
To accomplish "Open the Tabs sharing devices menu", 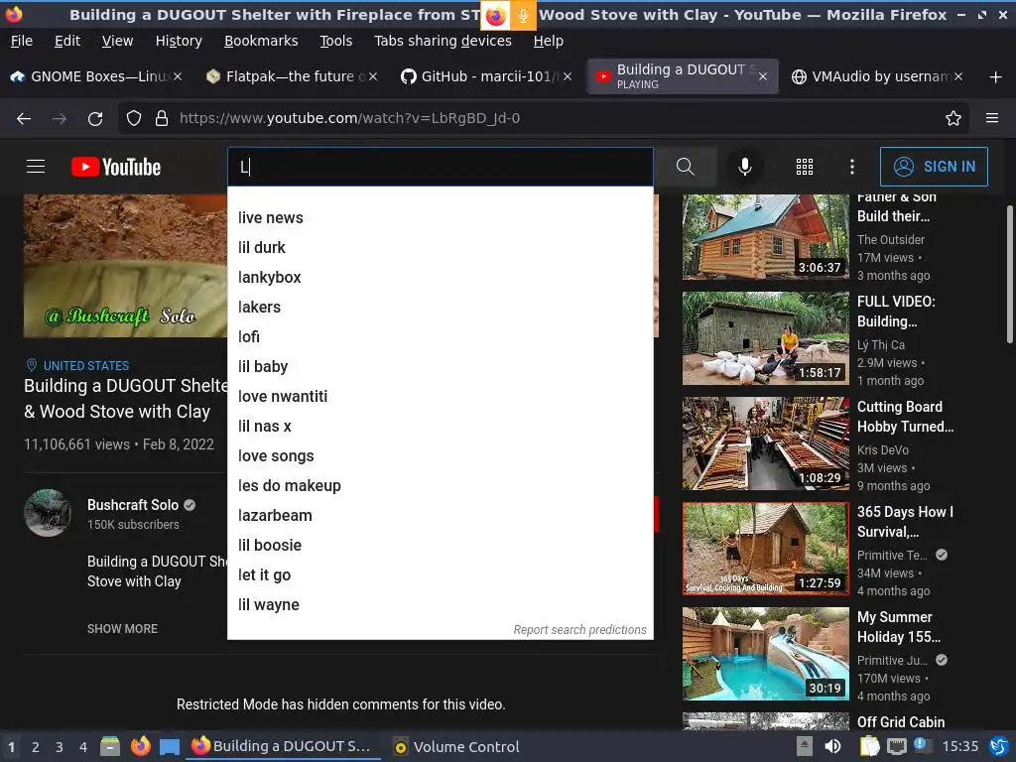I will [443, 41].
